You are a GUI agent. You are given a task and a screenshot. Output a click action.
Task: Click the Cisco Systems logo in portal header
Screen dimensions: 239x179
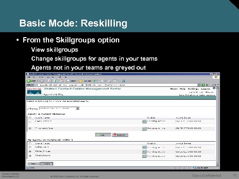tap(34, 91)
